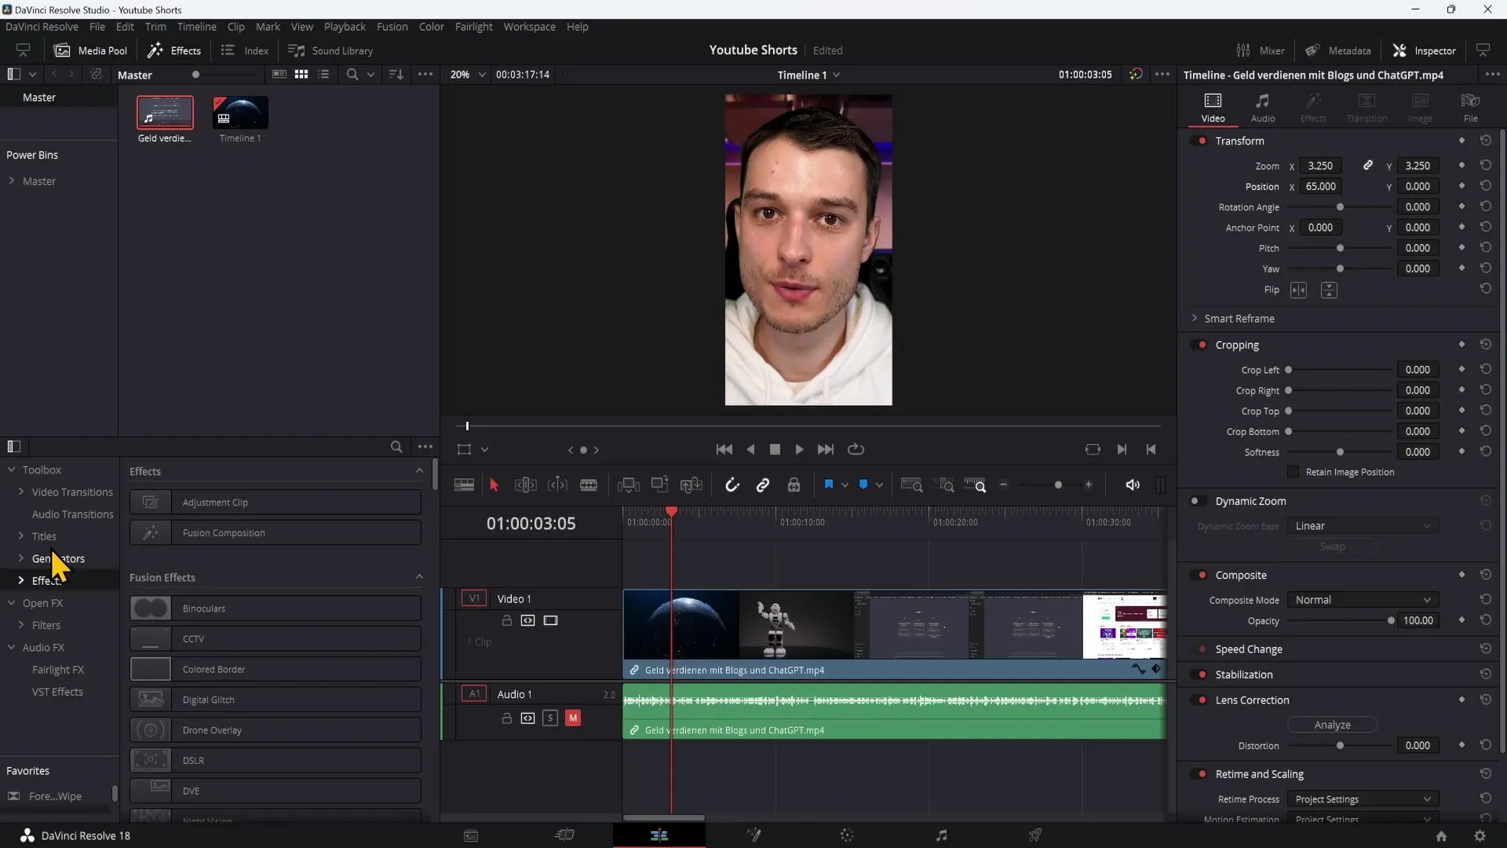Click the Snapping magnet icon in timeline

(x=732, y=484)
